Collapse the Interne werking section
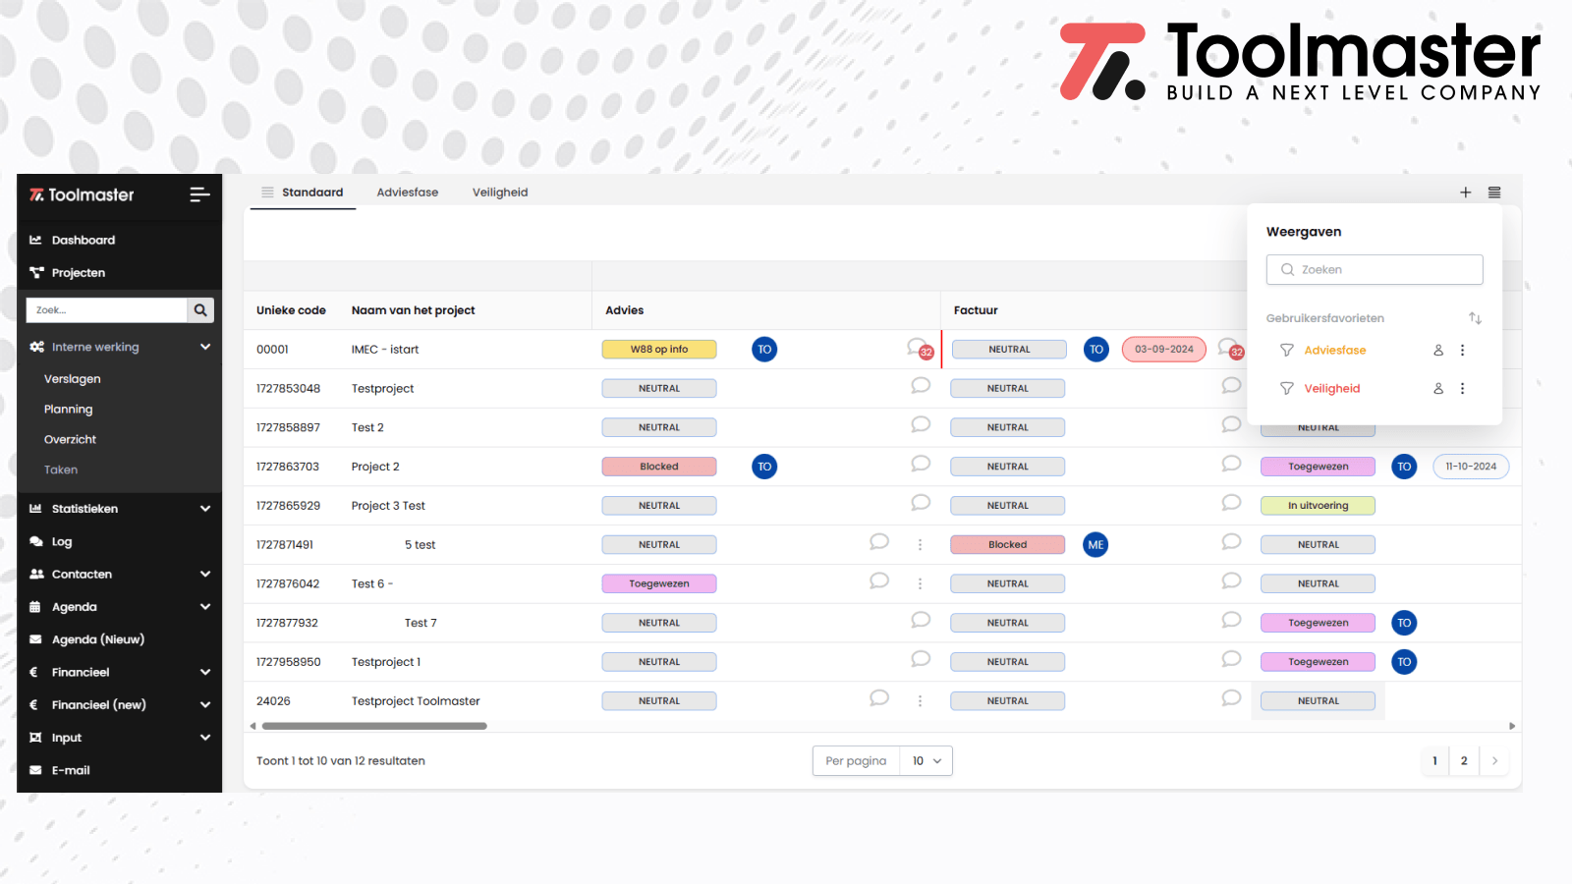Screen dimensions: 1572x884 click(205, 347)
